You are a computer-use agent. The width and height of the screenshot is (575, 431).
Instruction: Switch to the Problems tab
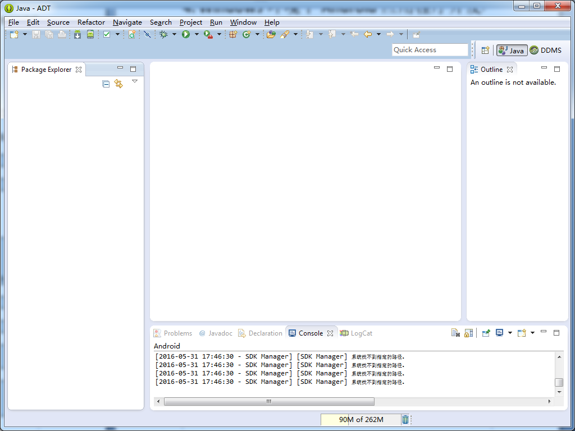tap(173, 333)
